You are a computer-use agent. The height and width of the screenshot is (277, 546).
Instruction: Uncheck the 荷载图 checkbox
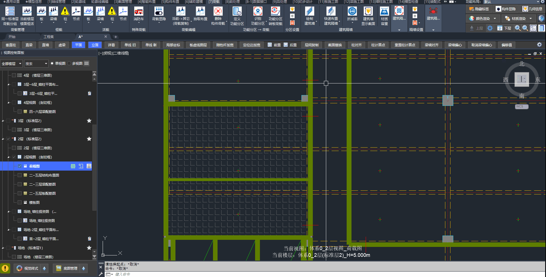pos(20,166)
